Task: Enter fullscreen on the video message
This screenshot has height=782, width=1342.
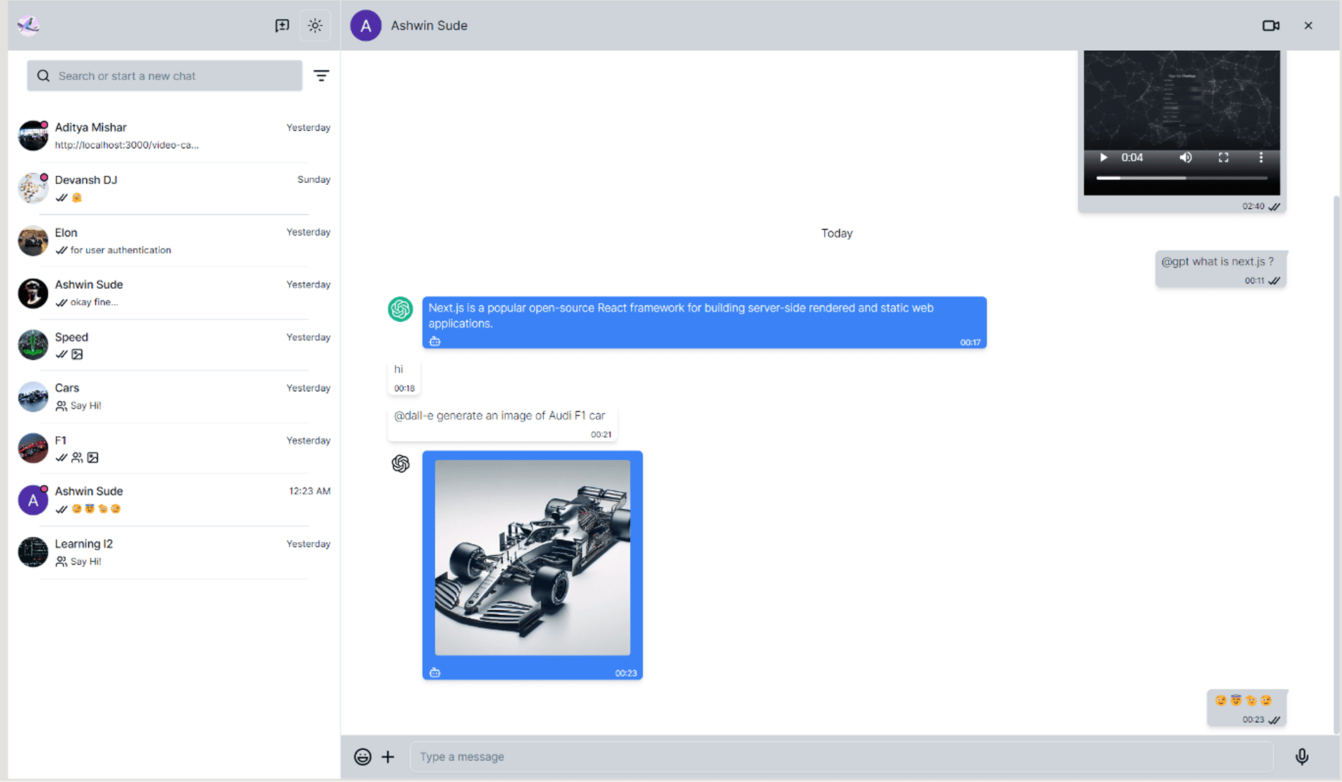Action: (1223, 157)
